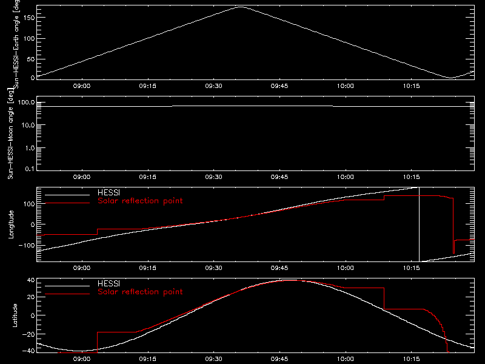Pick 09:00 label under Moon angle plot
This screenshot has height=364, width=485.
(x=82, y=177)
